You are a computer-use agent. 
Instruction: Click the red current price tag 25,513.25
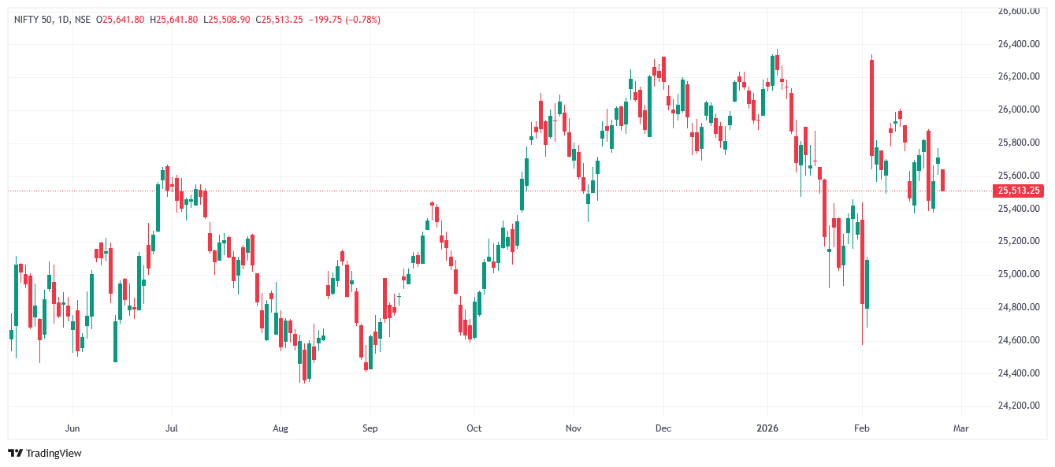[x=1019, y=191]
